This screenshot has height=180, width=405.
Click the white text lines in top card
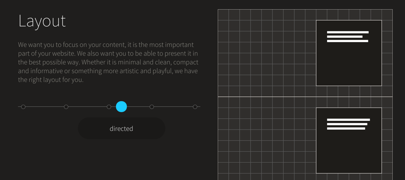[x=348, y=37]
